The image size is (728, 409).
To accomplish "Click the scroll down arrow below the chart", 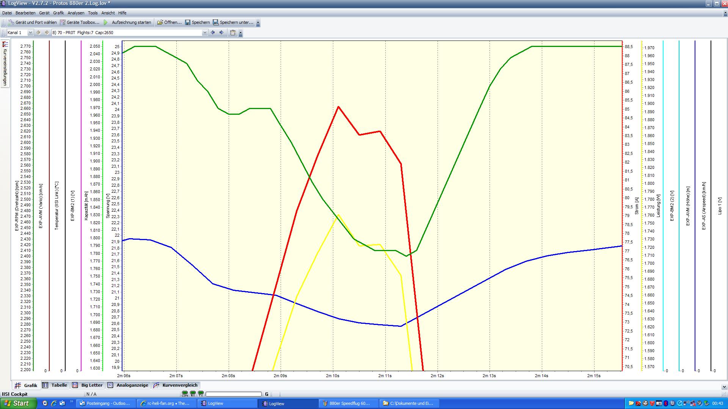I will point(724,387).
